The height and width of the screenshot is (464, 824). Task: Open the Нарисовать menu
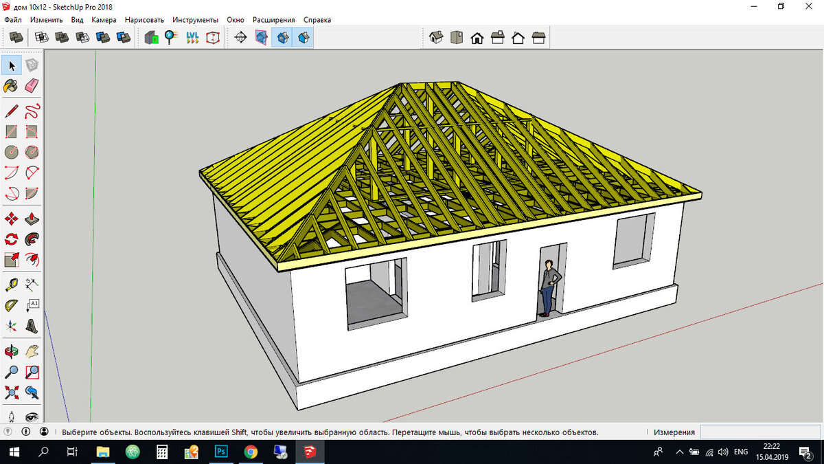point(144,20)
